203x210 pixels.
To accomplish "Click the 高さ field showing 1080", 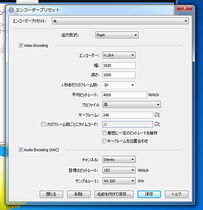I will coord(119,75).
